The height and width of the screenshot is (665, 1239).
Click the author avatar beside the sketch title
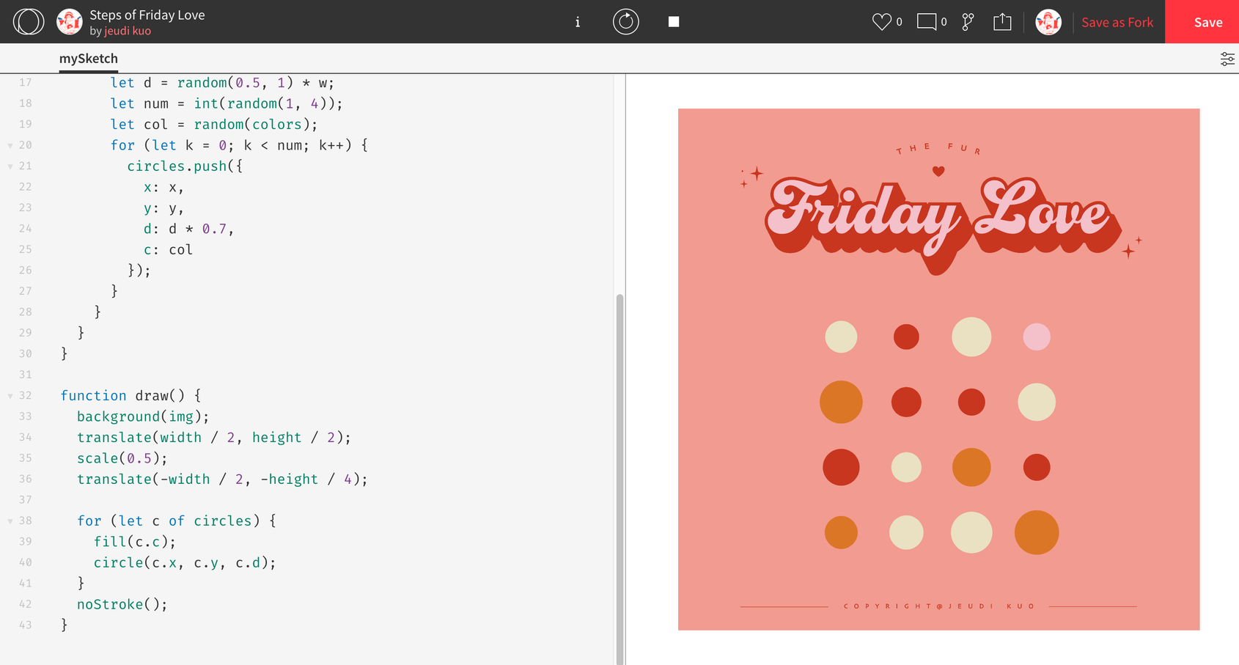click(70, 22)
